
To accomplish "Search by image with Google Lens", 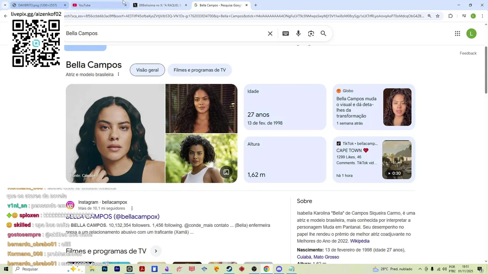I will (311, 33).
